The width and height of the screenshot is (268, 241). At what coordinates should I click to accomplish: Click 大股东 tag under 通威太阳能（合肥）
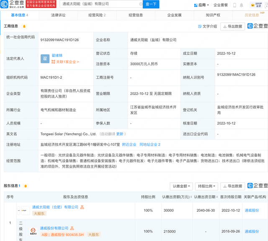tap(39, 214)
